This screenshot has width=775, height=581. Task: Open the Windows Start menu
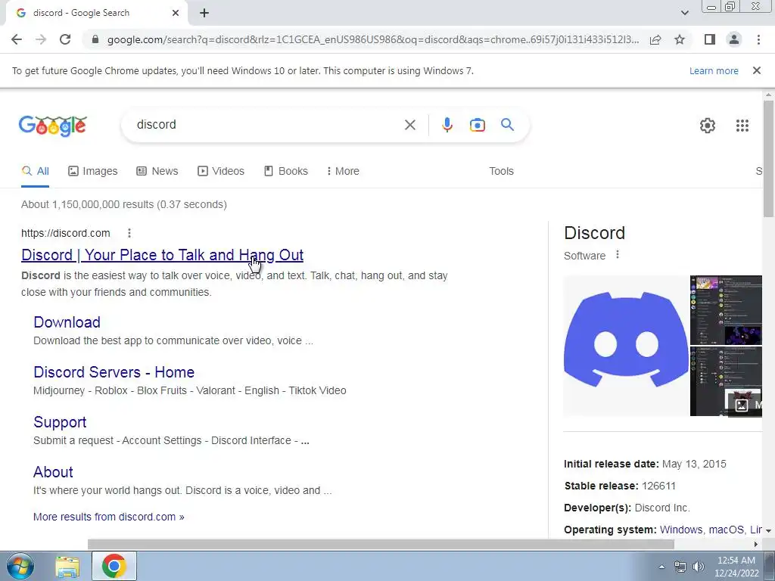pyautogui.click(x=20, y=566)
